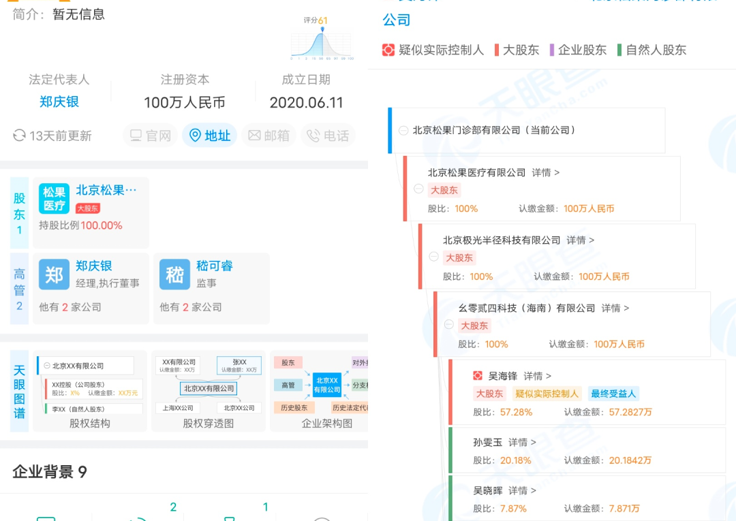Click the 郑 avatar icon for 郑庆银
Image resolution: width=736 pixels, height=521 pixels.
pyautogui.click(x=55, y=274)
